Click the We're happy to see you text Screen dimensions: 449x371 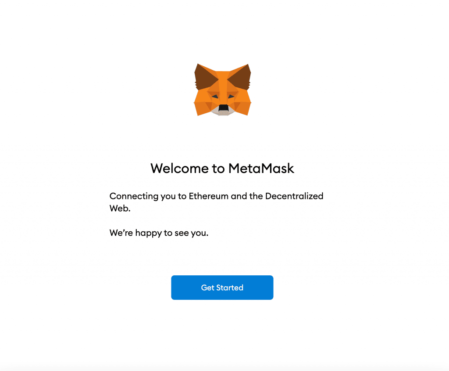pyautogui.click(x=159, y=233)
